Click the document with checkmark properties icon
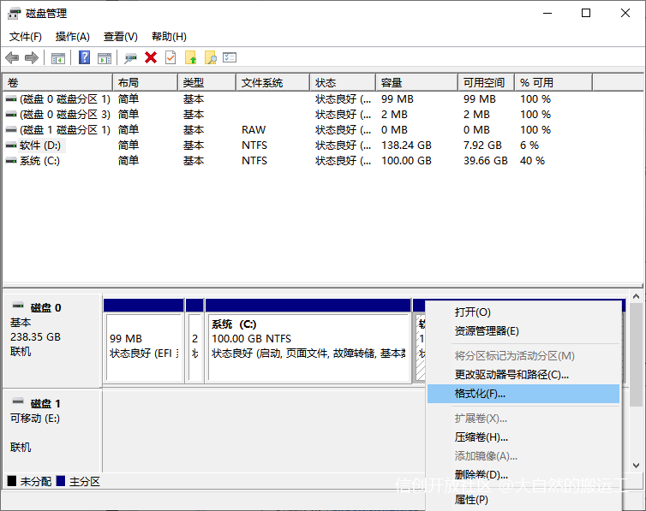This screenshot has height=511, width=646. pos(170,57)
